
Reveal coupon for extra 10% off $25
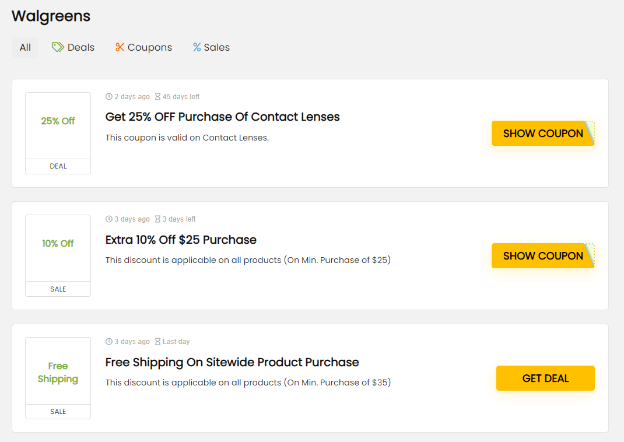(x=543, y=256)
